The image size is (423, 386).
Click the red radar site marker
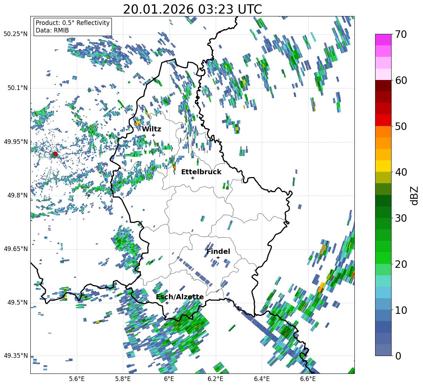click(55, 154)
